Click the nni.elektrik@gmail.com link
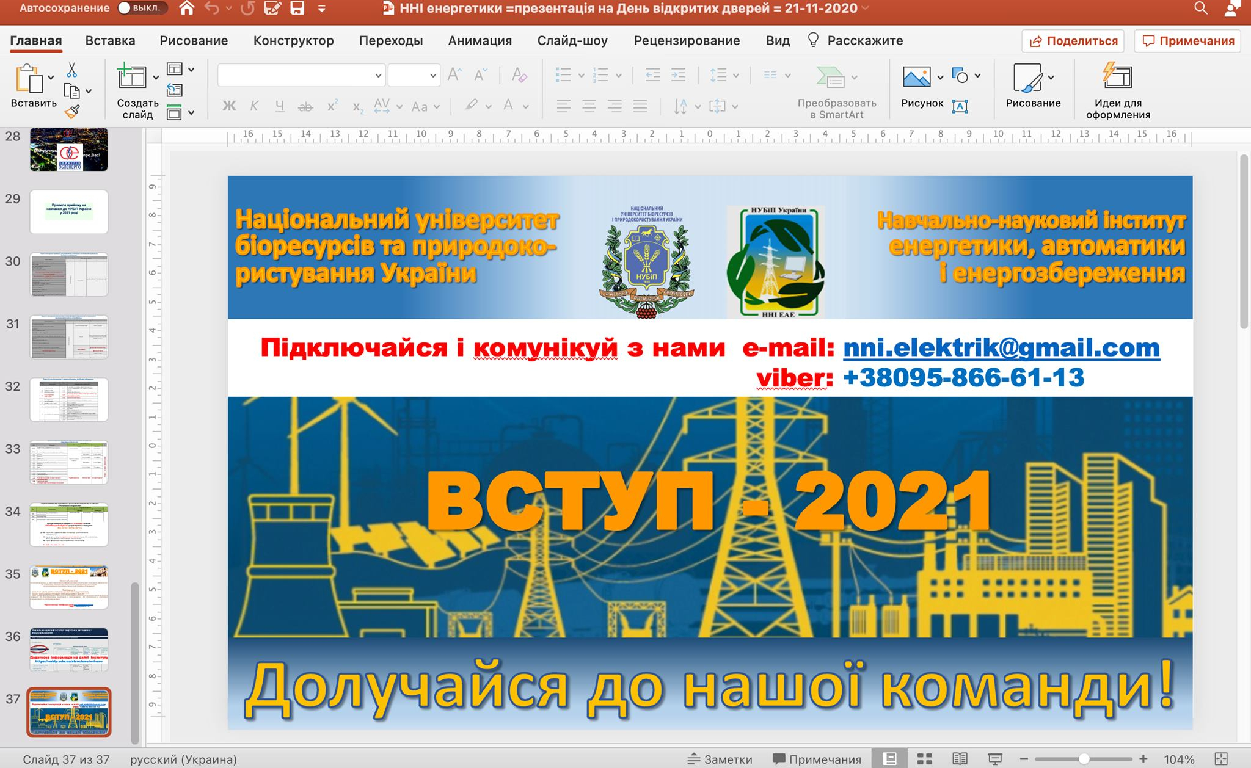 pos(1001,347)
